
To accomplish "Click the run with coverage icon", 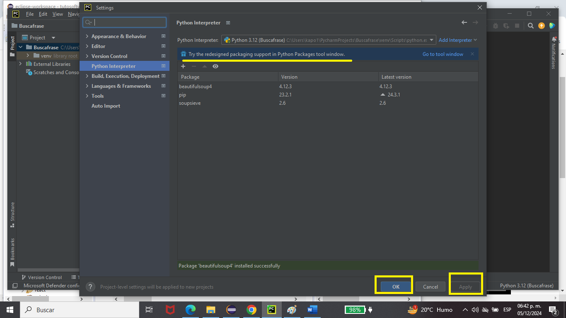I will point(506,26).
